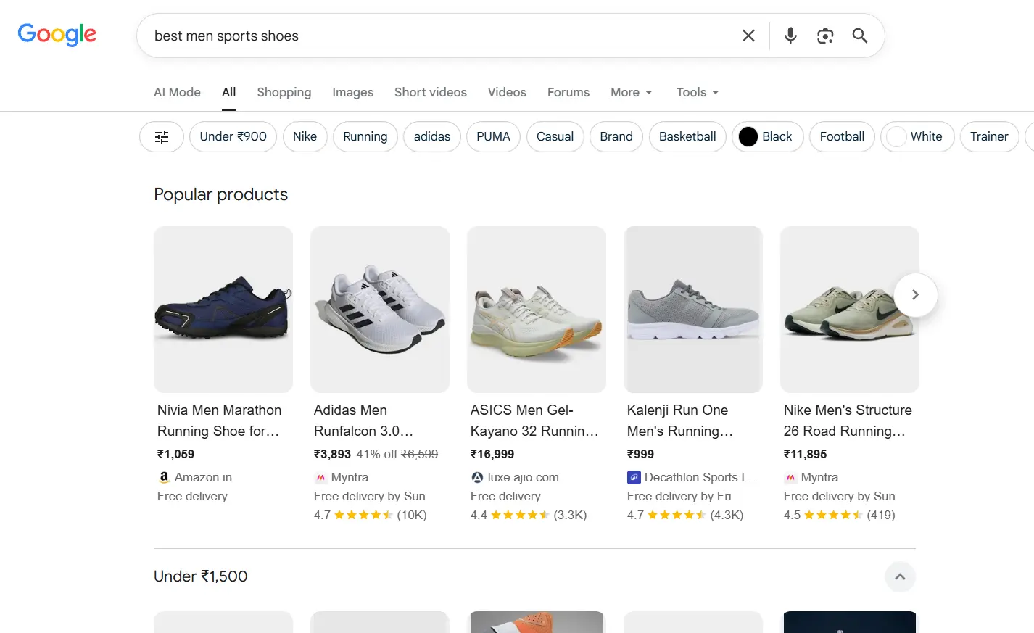Open the Shopping tab
The image size is (1034, 633).
click(x=284, y=92)
